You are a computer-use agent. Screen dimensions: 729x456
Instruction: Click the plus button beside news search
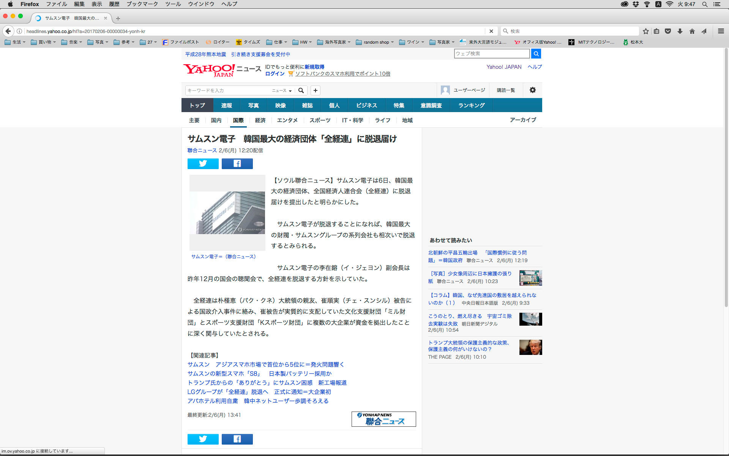(x=315, y=90)
